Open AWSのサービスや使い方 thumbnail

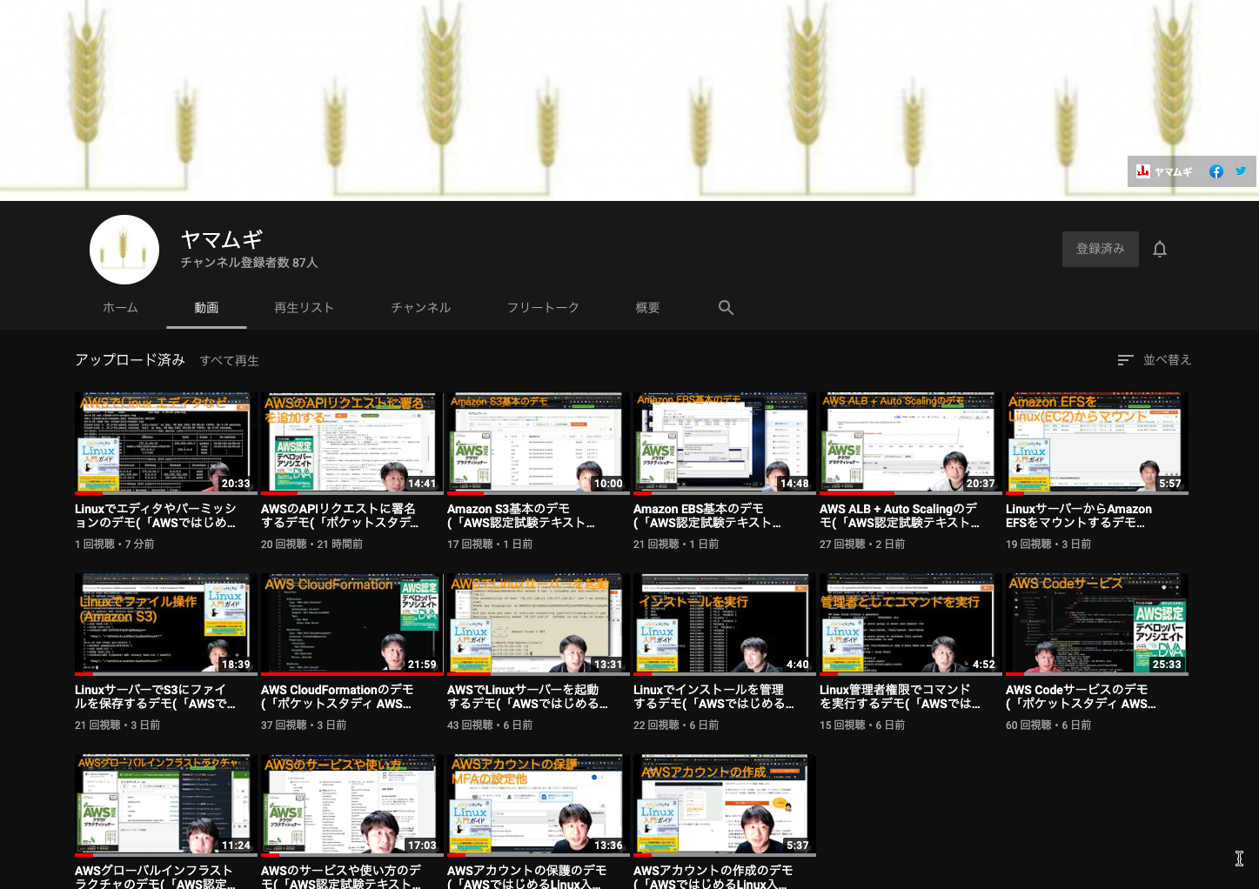(x=351, y=805)
